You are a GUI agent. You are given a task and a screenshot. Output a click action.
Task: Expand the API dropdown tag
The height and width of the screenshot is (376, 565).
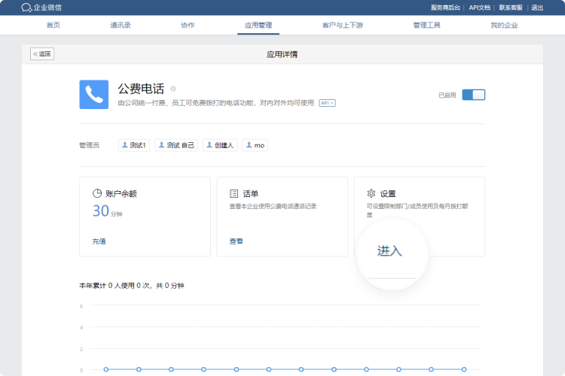tap(327, 103)
